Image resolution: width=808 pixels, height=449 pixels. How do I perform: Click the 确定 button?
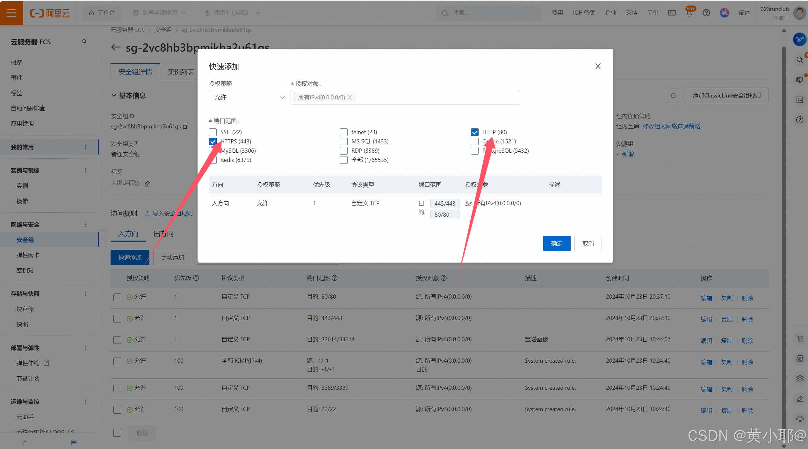(557, 243)
